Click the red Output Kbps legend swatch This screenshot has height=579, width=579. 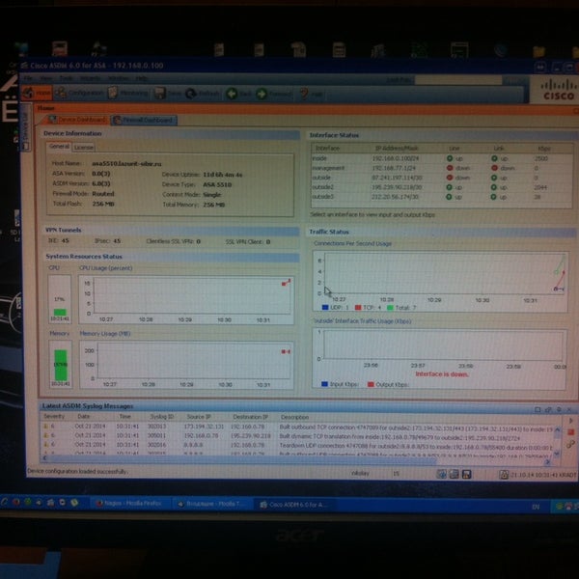tap(371, 384)
